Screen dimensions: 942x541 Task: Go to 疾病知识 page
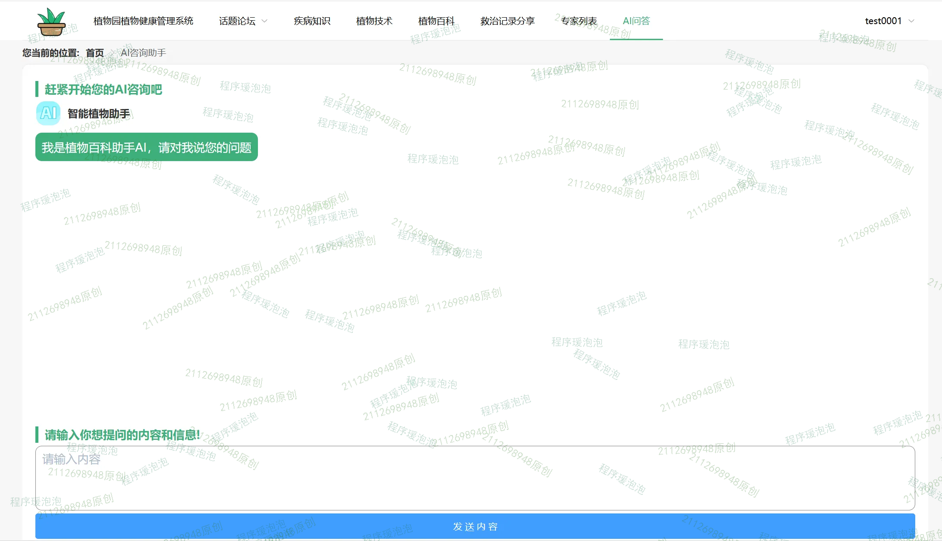[x=312, y=21]
